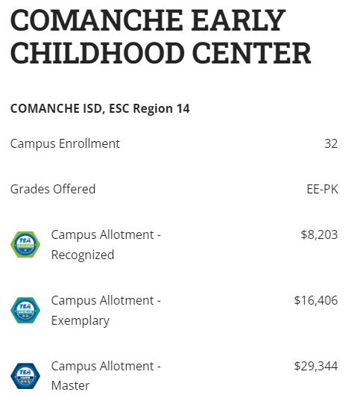
Task: Click the word Master under the third allotment
Action: pyautogui.click(x=70, y=386)
